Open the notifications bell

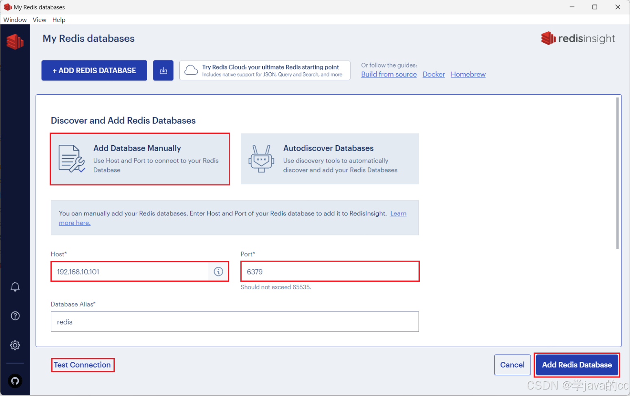pyautogui.click(x=15, y=287)
